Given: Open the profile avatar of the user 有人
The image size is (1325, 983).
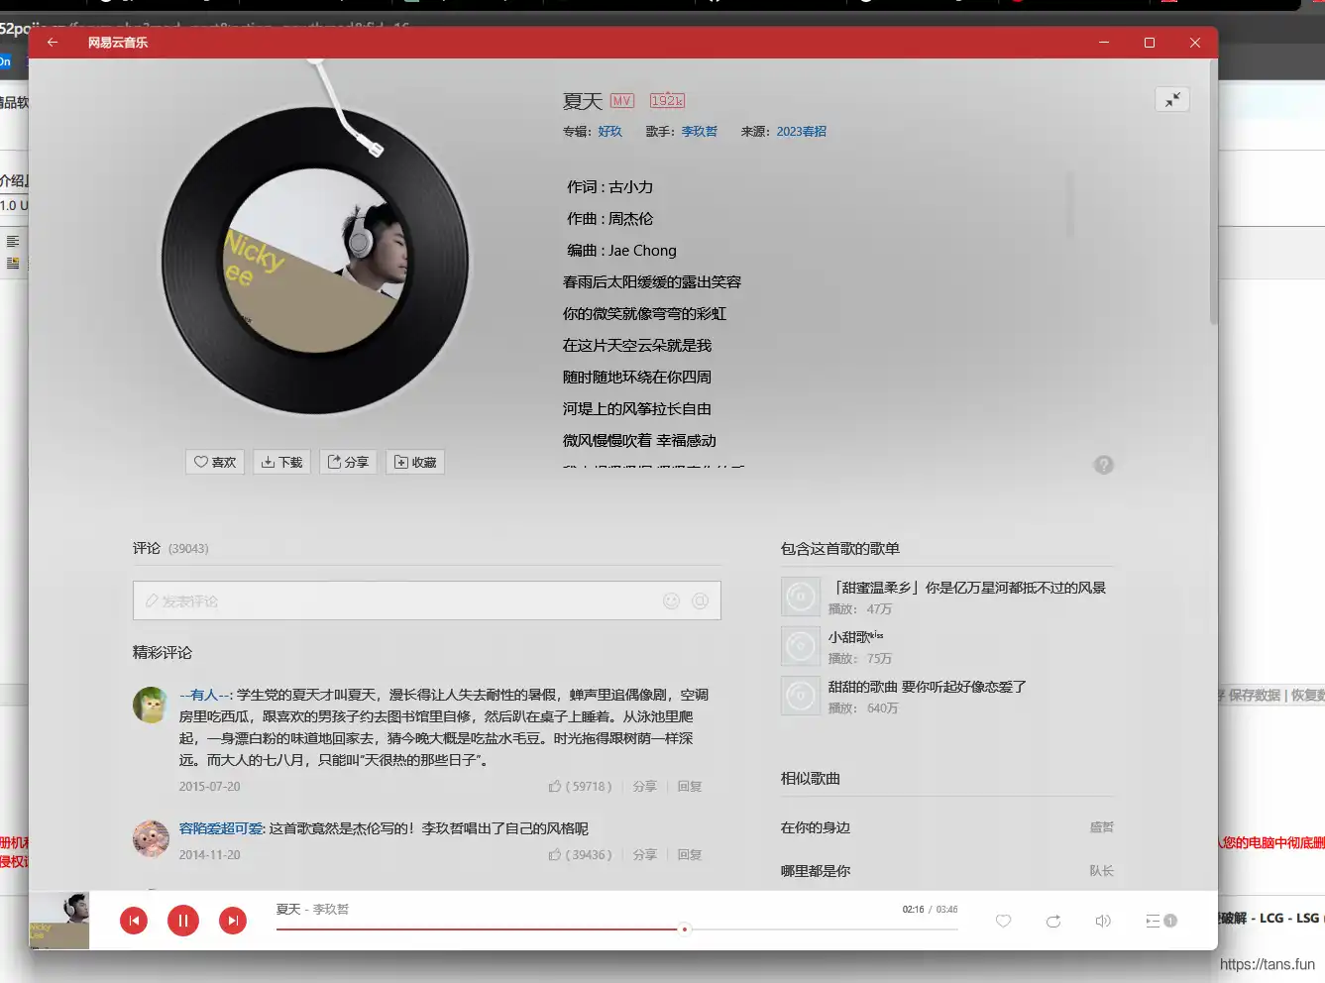Looking at the screenshot, I should (151, 705).
